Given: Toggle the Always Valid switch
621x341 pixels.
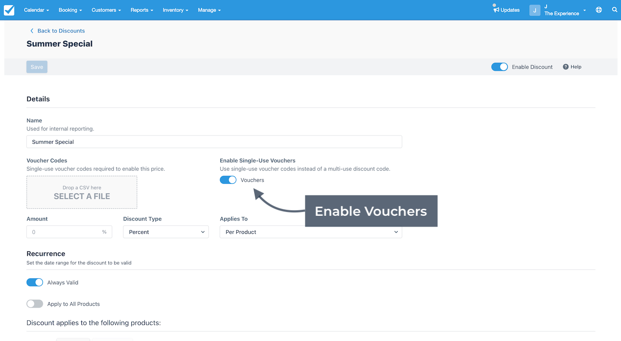Looking at the screenshot, I should 35,283.
